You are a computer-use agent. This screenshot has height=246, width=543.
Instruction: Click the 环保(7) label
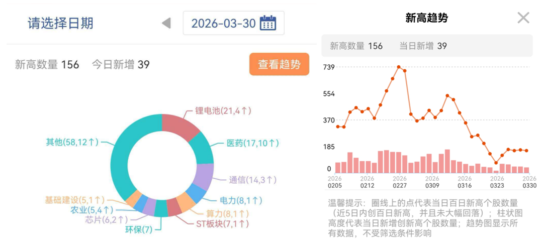139,230
